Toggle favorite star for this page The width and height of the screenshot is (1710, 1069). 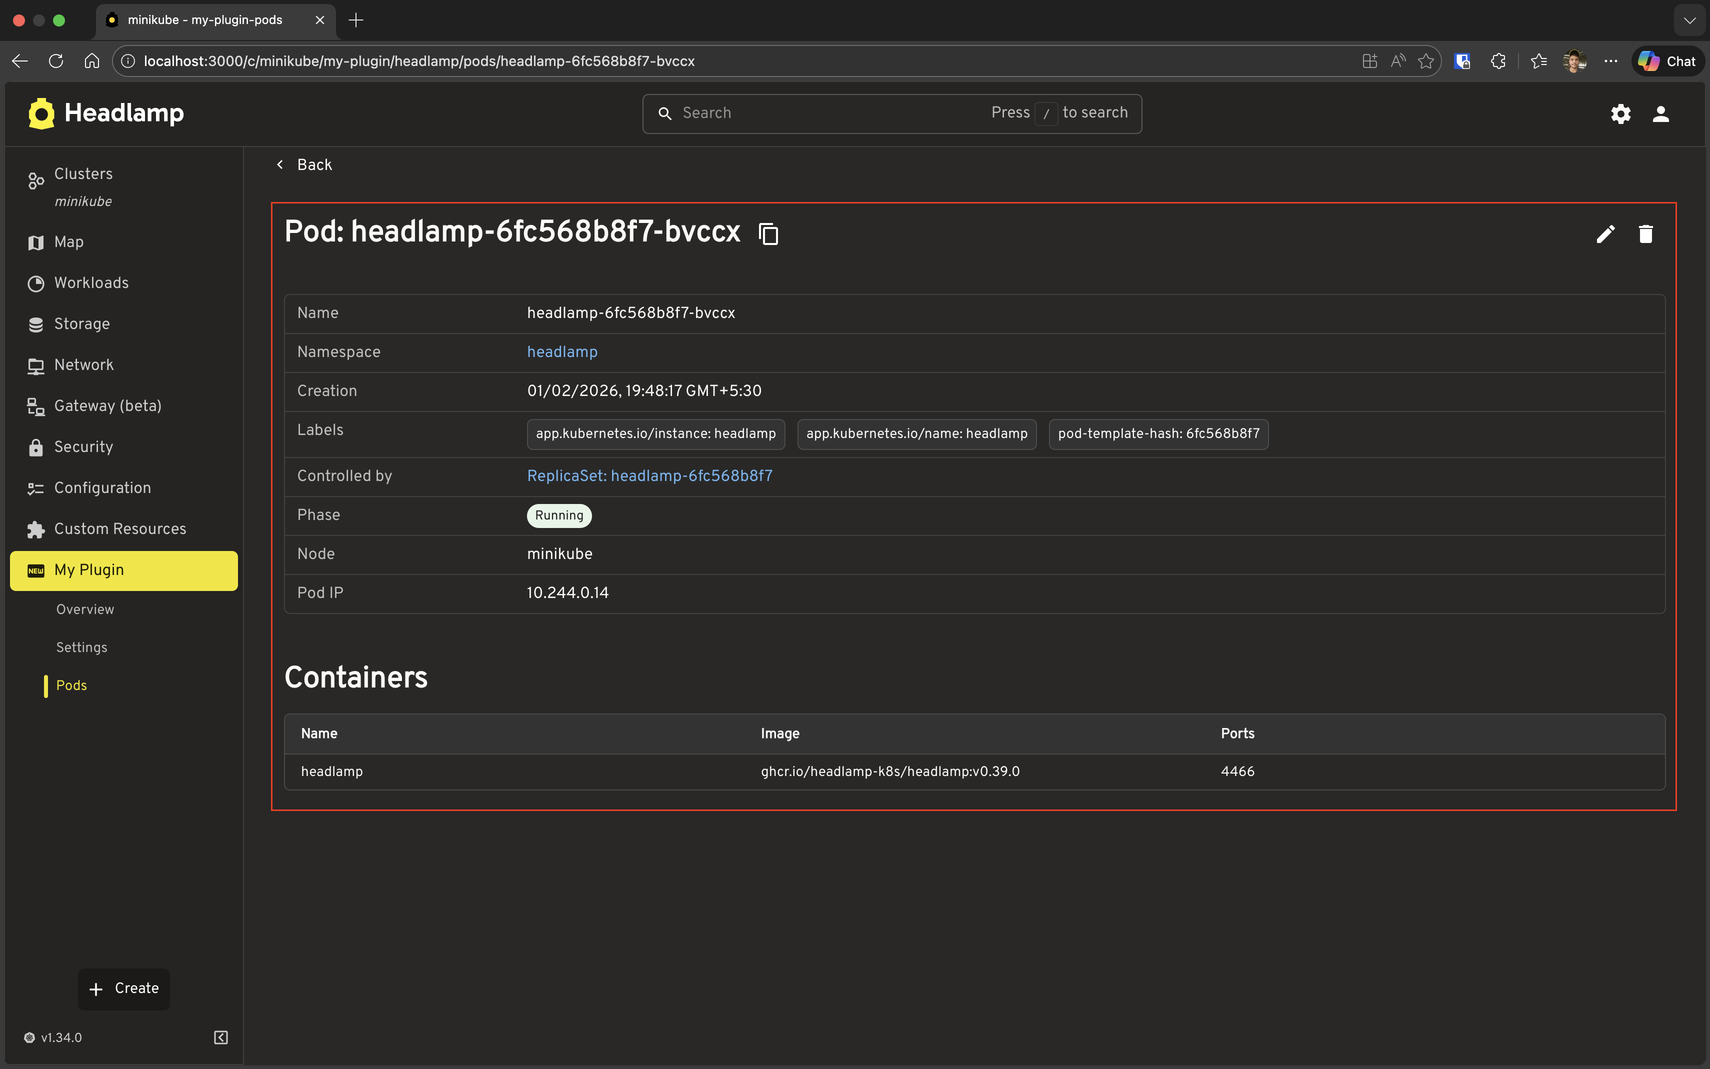[x=1426, y=61]
